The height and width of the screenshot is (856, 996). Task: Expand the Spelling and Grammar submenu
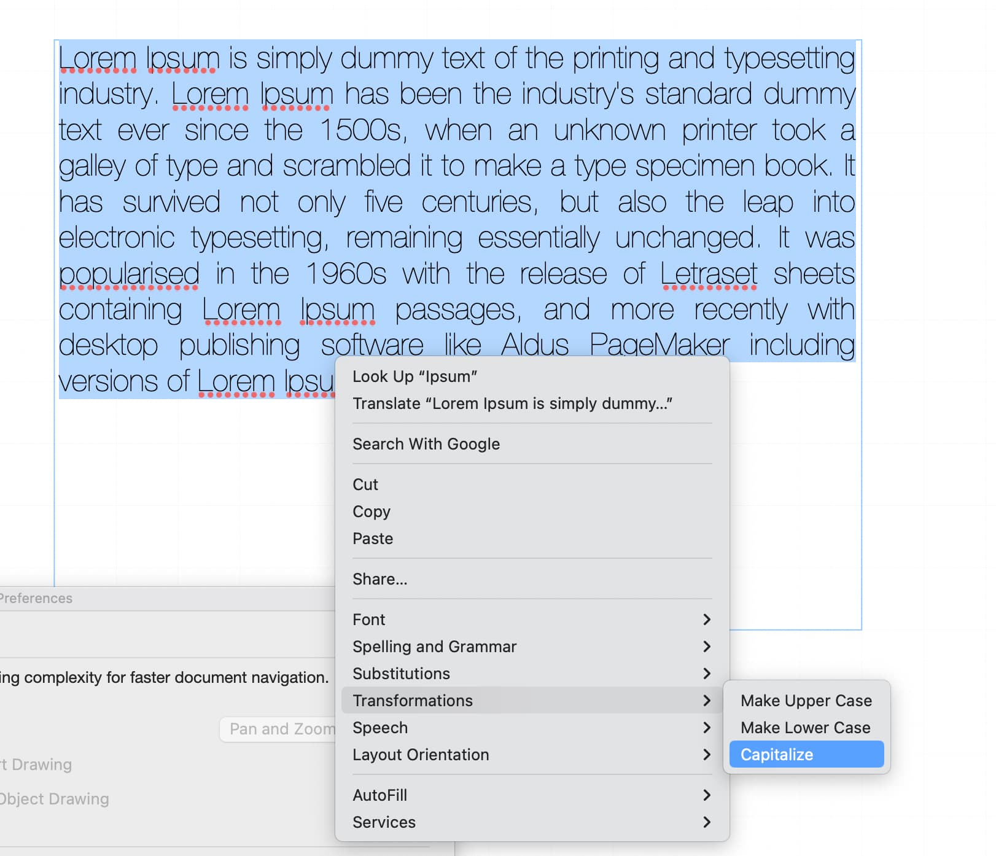coord(532,646)
